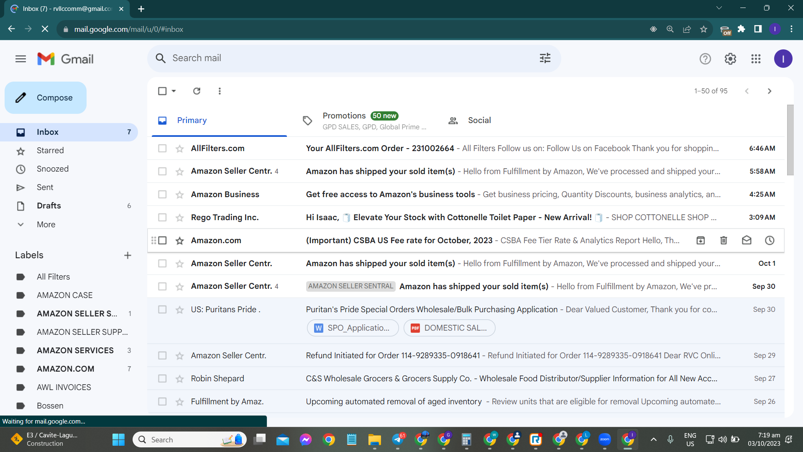Viewport: 803px width, 452px height.
Task: Click the Zoom app on taskbar
Action: (605, 439)
